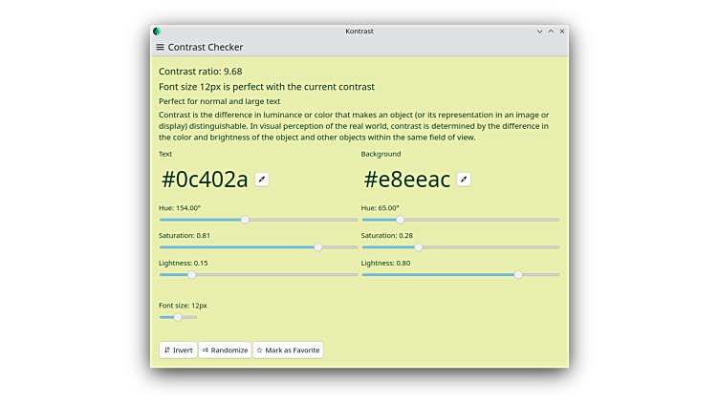Screen dimensions: 719x404
Task: Minimize the Kontrast window
Action: (539, 32)
